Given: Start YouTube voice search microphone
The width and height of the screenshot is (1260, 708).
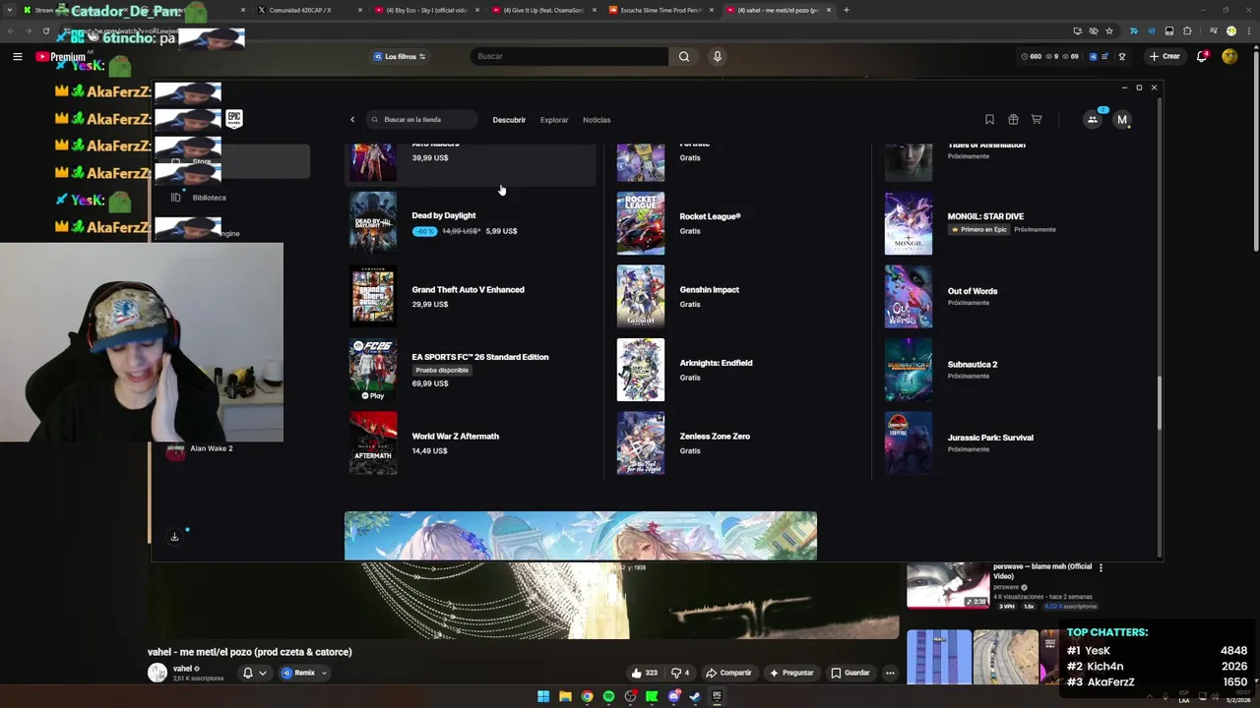Looking at the screenshot, I should 717,56.
